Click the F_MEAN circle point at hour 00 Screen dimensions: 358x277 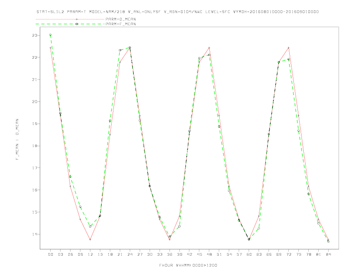click(51, 35)
